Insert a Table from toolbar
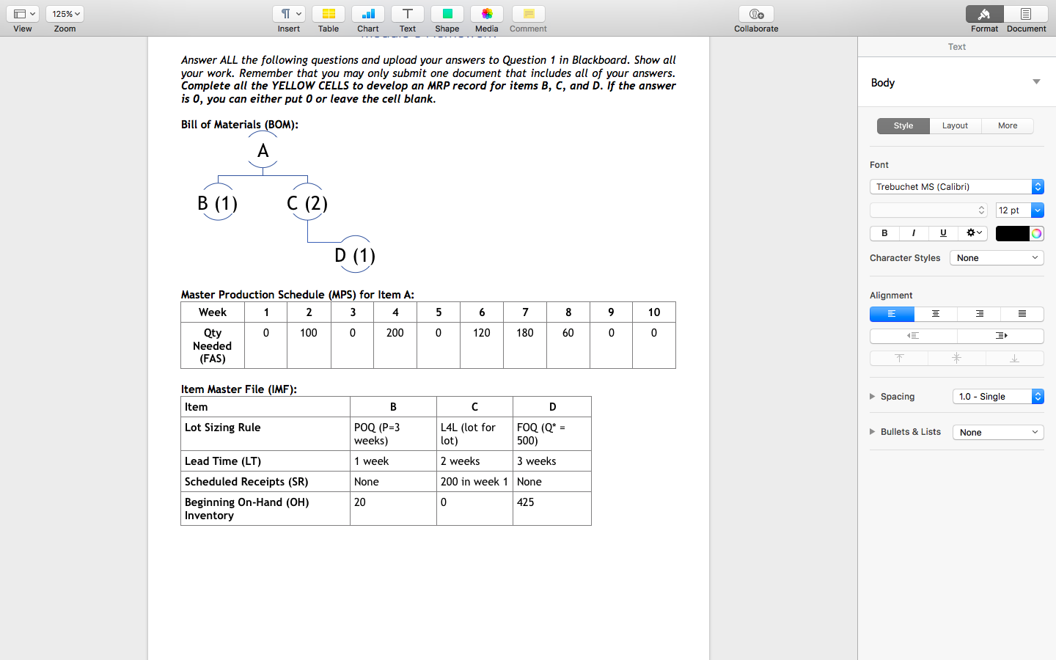1056x660 pixels. point(329,14)
